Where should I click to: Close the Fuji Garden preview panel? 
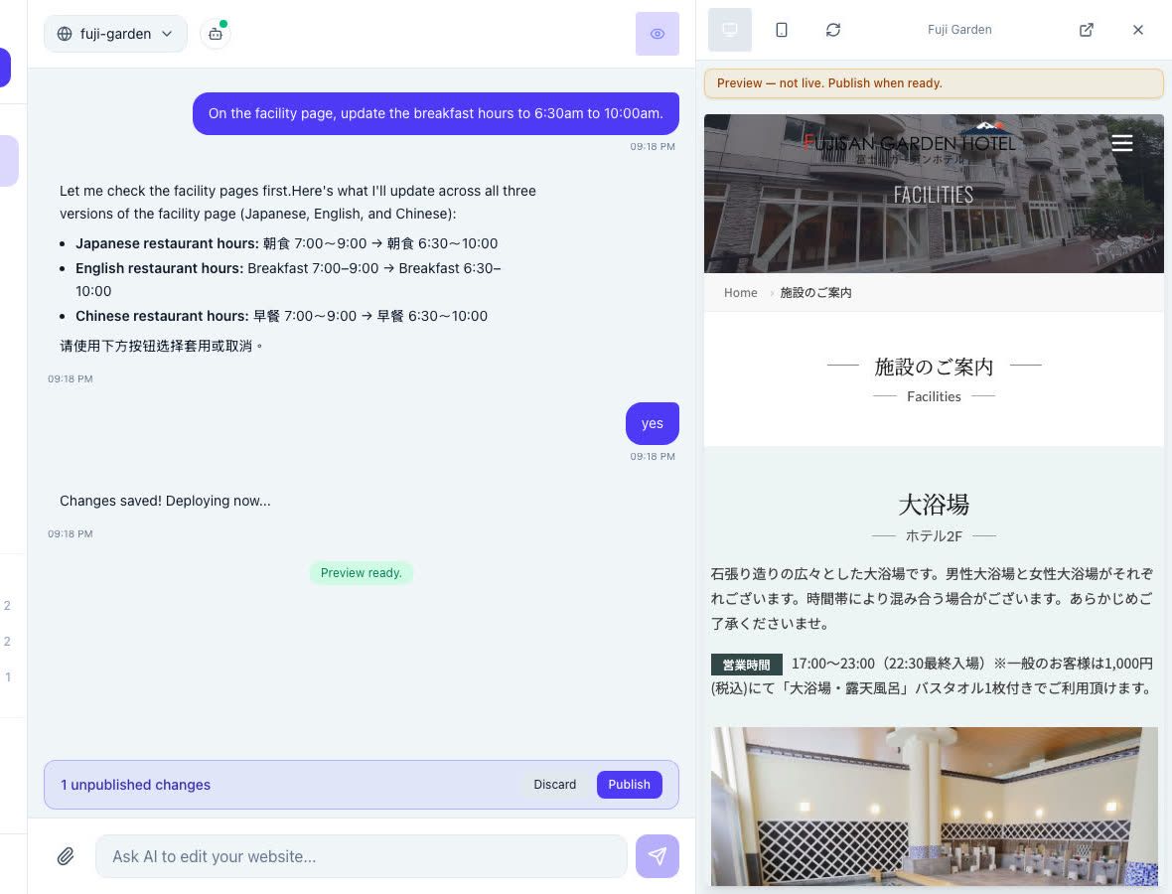(1137, 30)
